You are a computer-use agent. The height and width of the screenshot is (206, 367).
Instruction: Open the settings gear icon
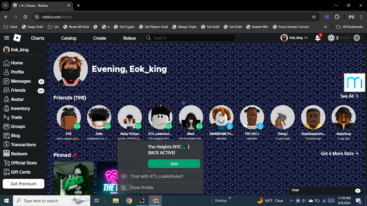click(357, 38)
